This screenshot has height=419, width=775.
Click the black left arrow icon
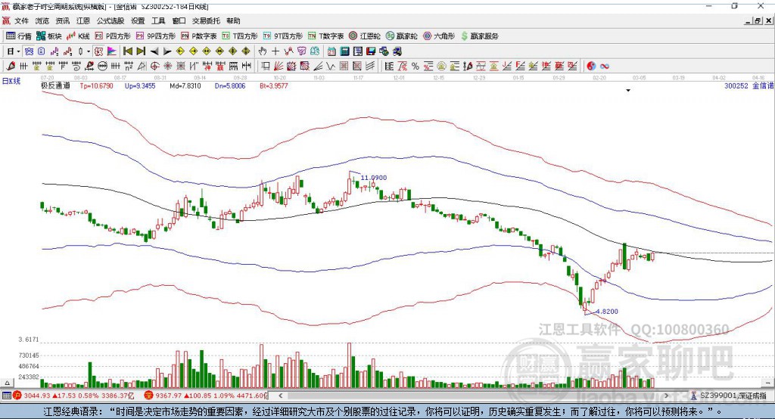154,51
